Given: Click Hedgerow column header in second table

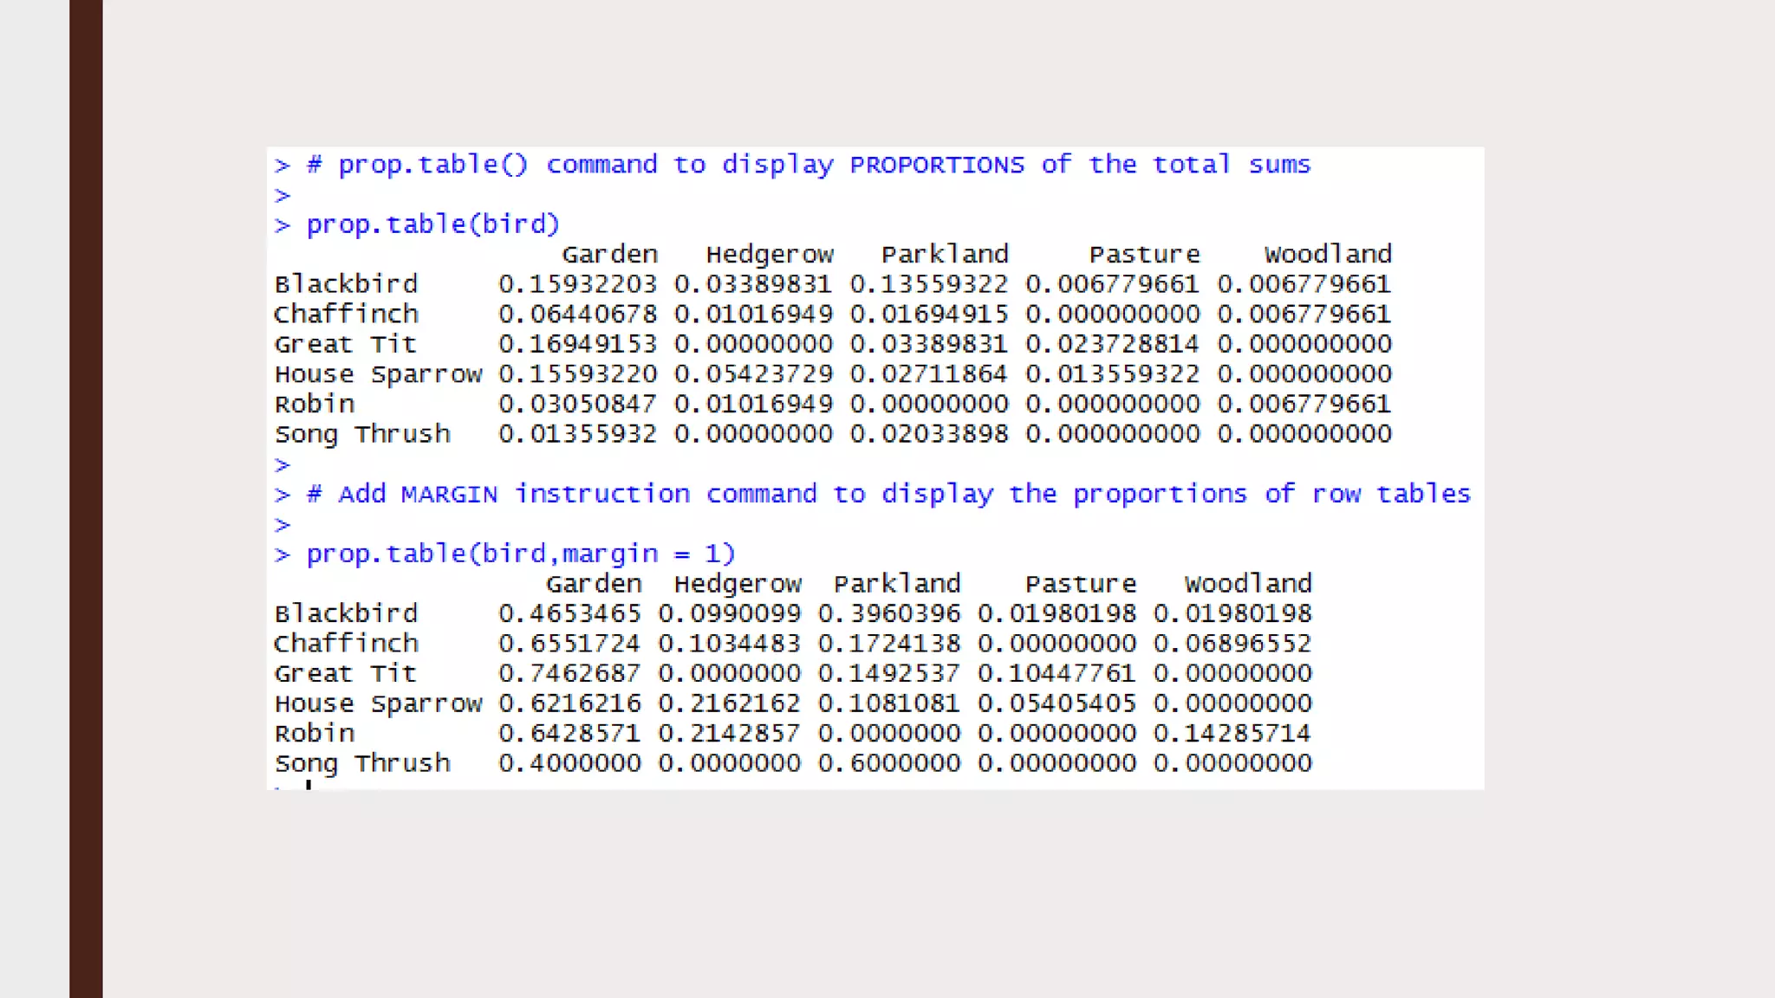Looking at the screenshot, I should [737, 584].
